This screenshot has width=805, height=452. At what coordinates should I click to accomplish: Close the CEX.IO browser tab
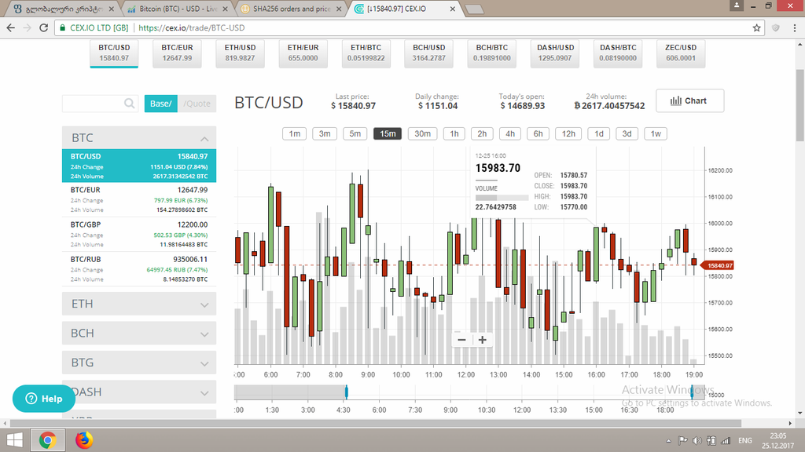[452, 9]
